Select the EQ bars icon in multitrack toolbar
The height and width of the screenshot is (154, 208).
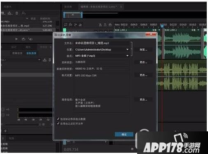80,25
